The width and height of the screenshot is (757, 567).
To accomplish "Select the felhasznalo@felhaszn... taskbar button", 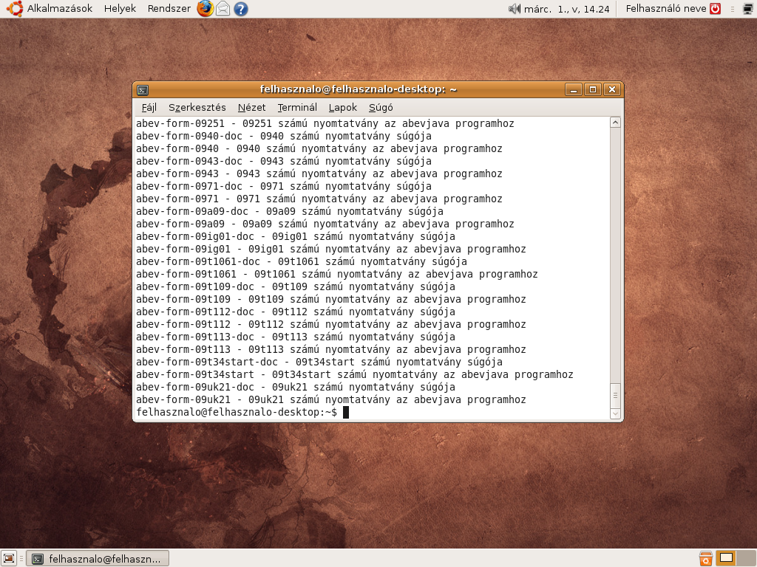I will [98, 559].
